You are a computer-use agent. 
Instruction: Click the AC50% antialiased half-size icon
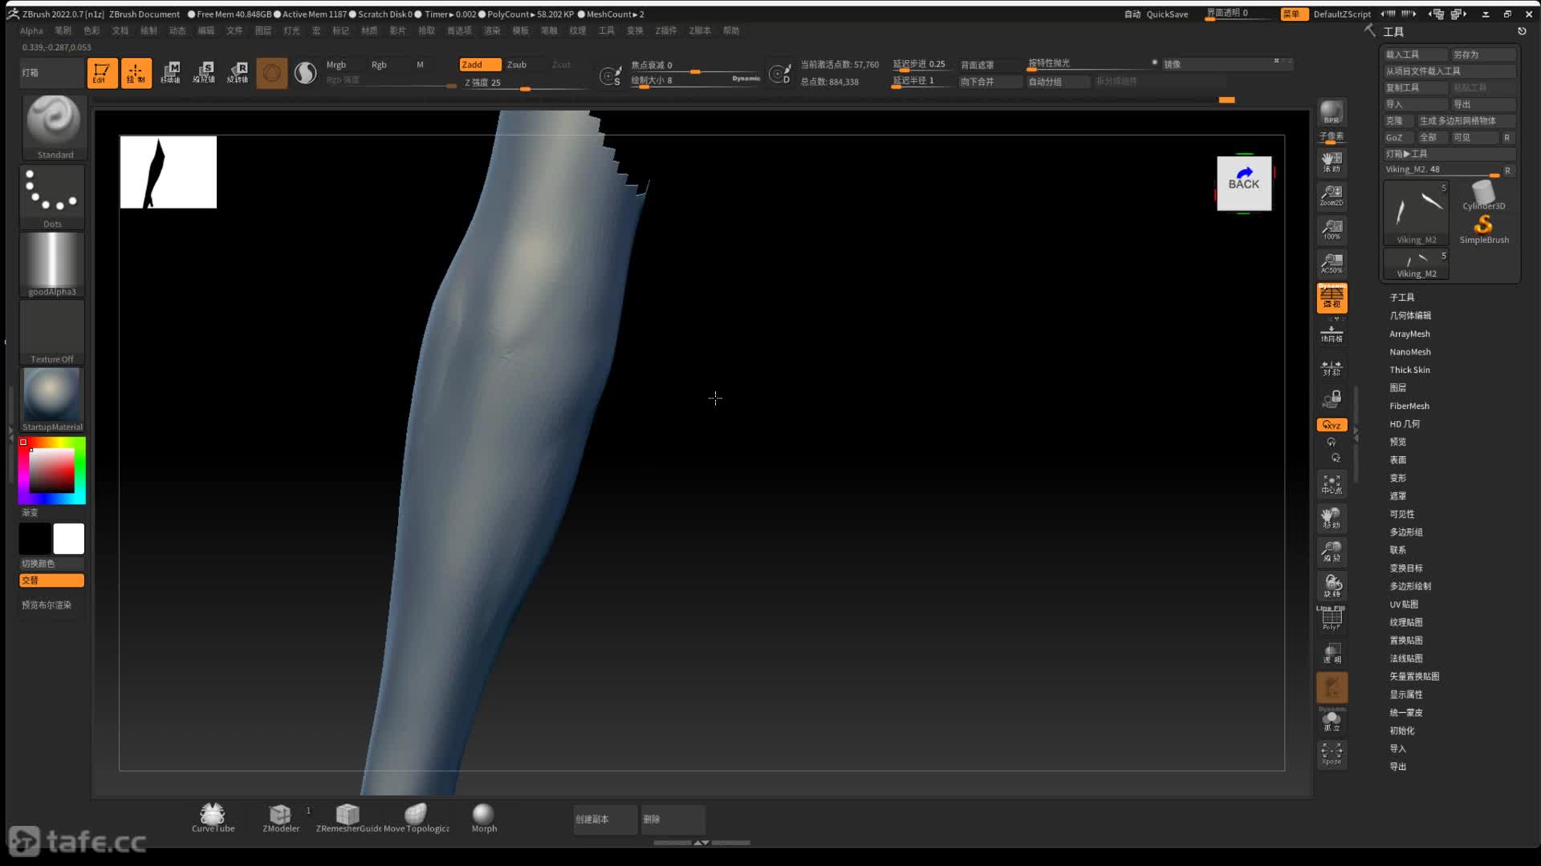coord(1332,263)
